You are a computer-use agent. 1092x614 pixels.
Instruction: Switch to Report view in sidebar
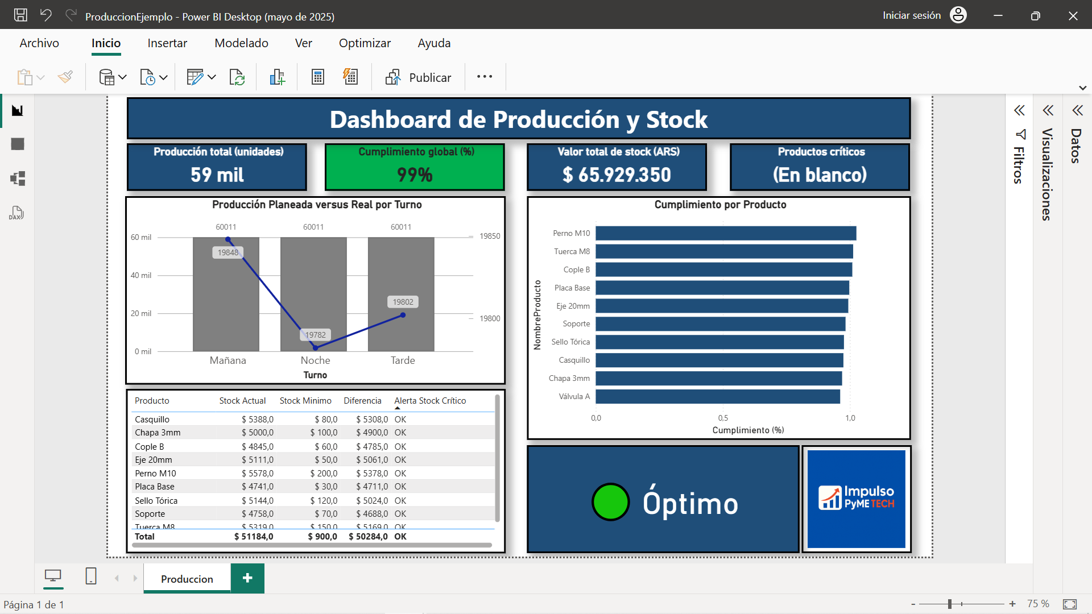[18, 110]
